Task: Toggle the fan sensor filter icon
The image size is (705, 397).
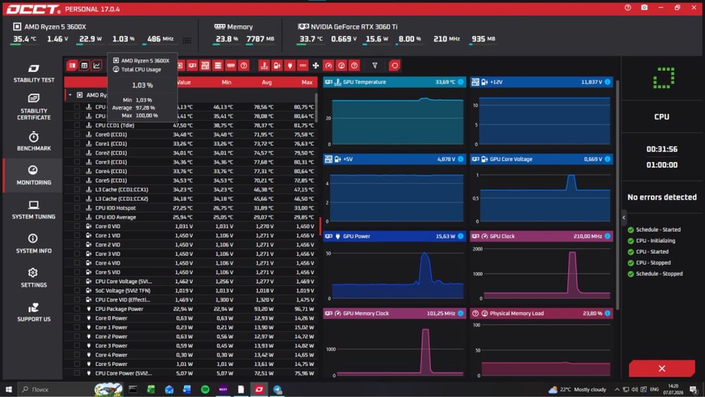Action: tap(316, 66)
